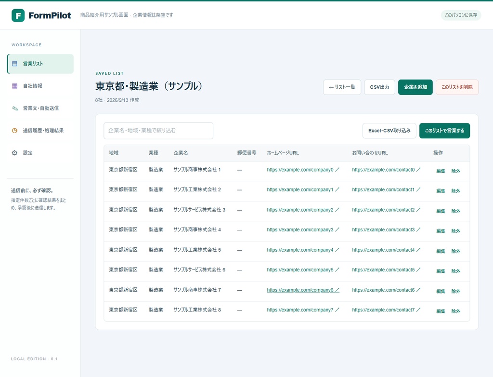This screenshot has width=493, height=377.
Task: Open homepage link example.com/company7
Action: [303, 310]
